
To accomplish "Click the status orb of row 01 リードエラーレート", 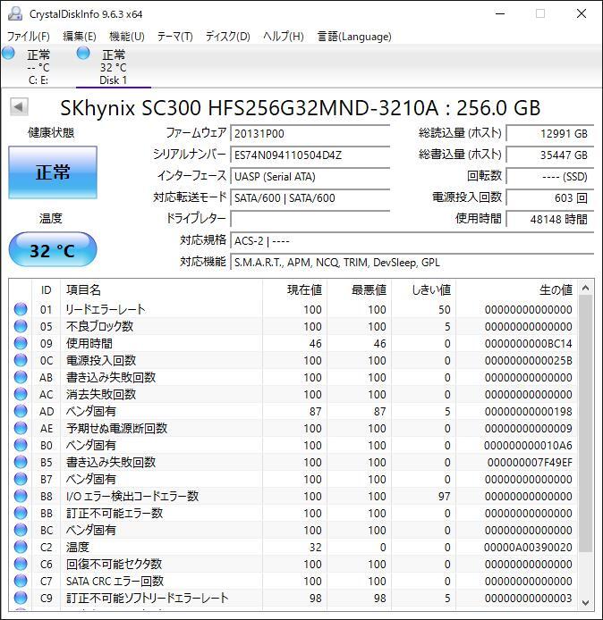I will pos(21,309).
